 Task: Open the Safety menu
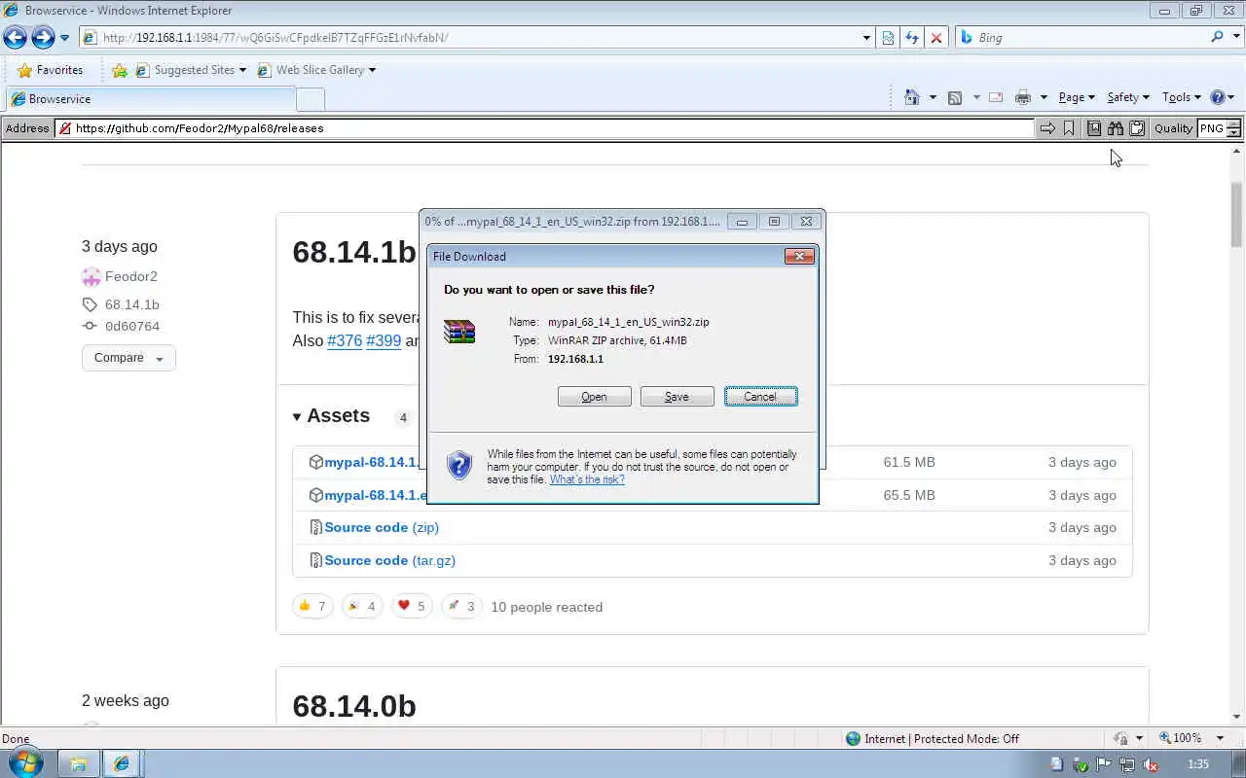(1128, 97)
